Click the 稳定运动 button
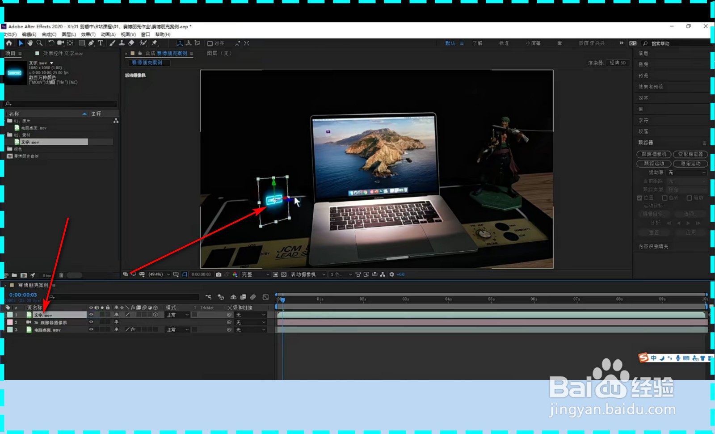715x434 pixels. tap(690, 164)
